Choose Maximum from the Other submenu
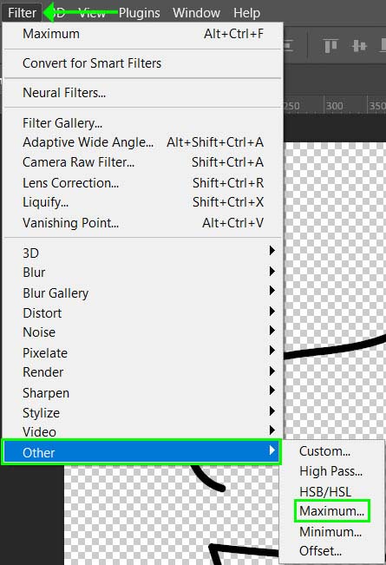The image size is (386, 565). 331,510
